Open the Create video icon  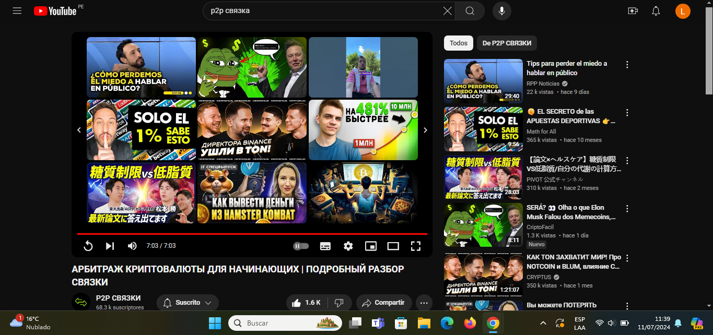click(633, 11)
